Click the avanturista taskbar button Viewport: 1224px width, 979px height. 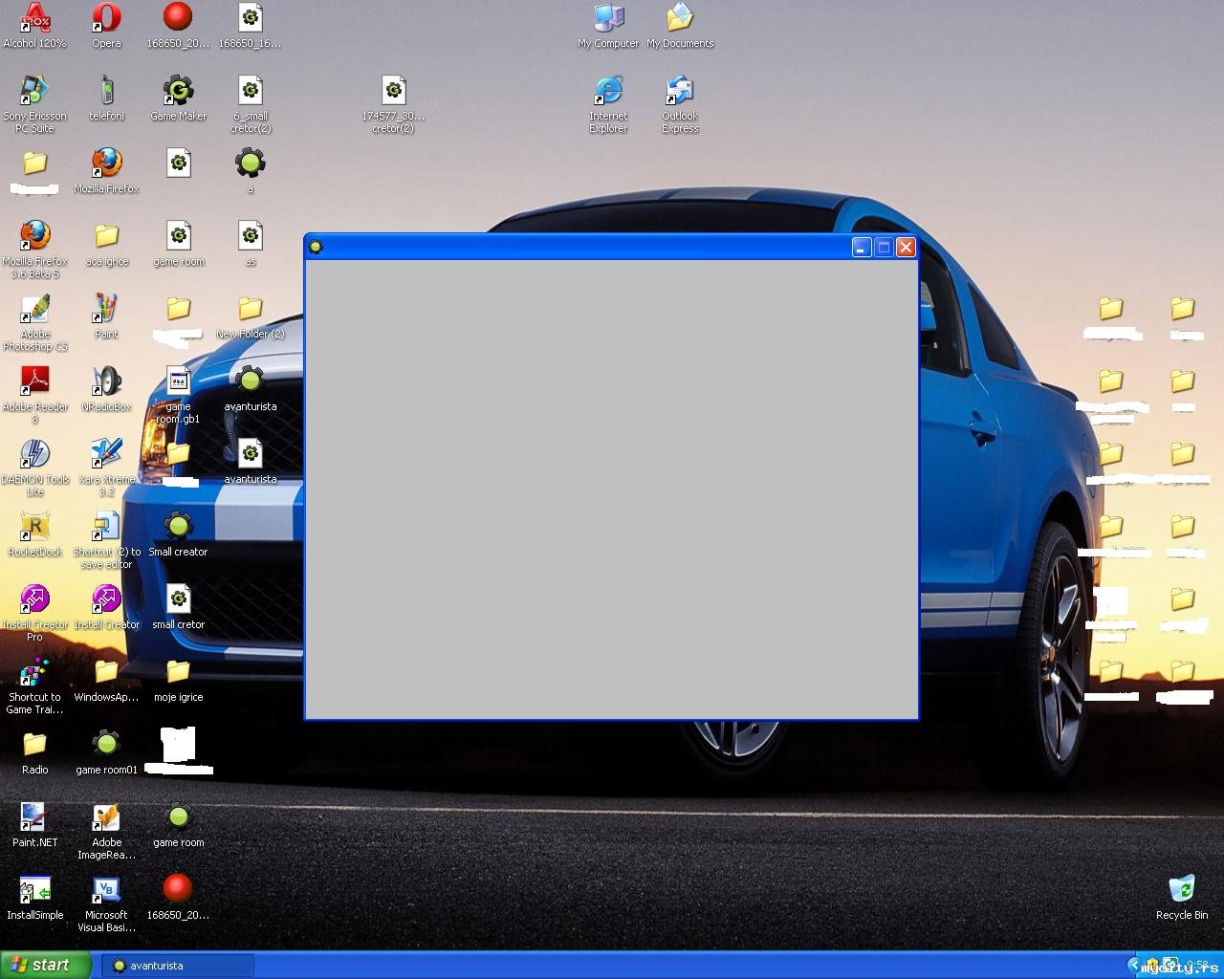[178, 966]
